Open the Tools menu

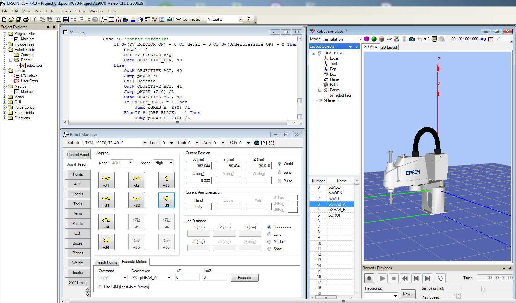[x=66, y=11]
